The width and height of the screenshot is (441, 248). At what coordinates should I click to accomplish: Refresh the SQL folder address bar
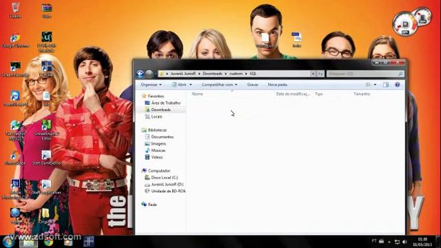pos(320,74)
